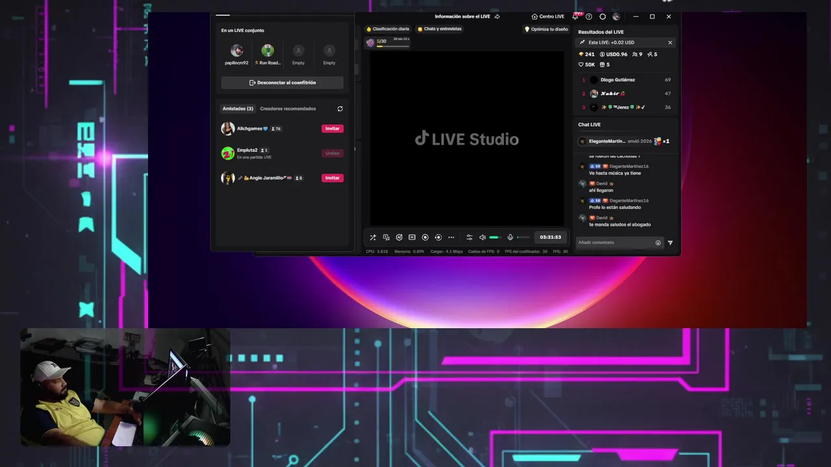Click the 50K likes count
Screen dimensions: 831x467
[x=587, y=65]
